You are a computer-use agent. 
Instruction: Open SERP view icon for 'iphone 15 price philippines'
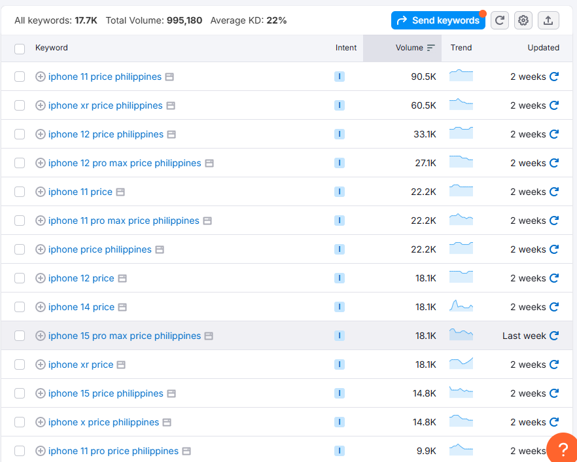pos(171,393)
